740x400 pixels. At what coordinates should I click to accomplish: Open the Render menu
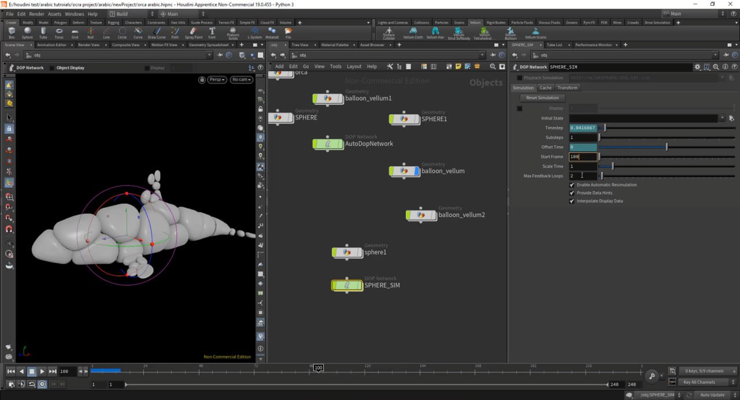[x=36, y=14]
